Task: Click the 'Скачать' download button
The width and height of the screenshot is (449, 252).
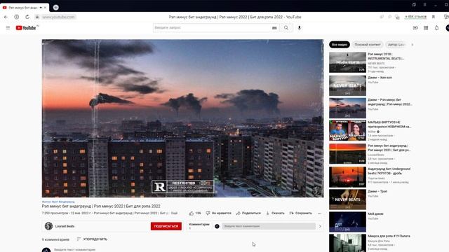Action: coord(275,213)
